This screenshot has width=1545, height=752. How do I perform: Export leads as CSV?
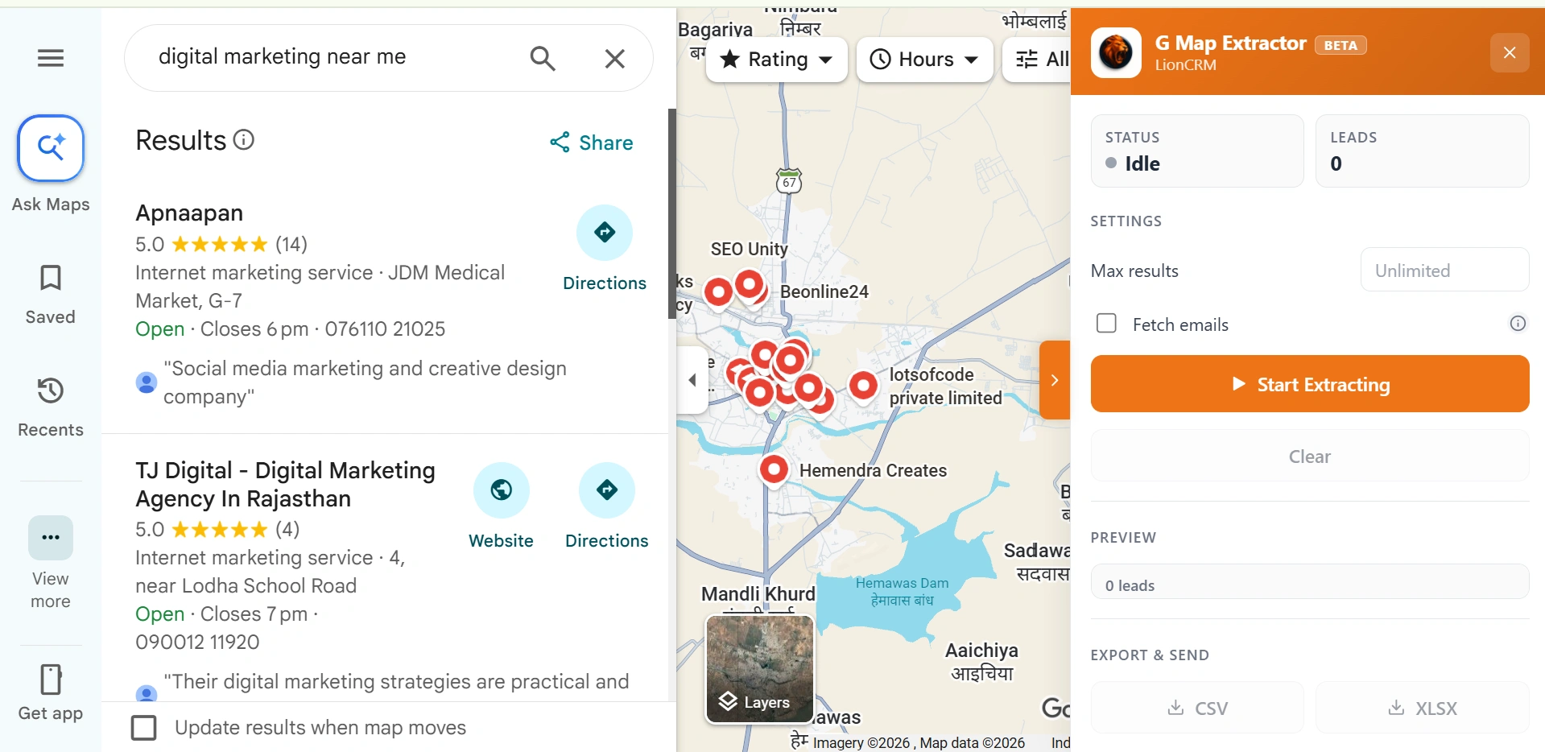(1197, 708)
